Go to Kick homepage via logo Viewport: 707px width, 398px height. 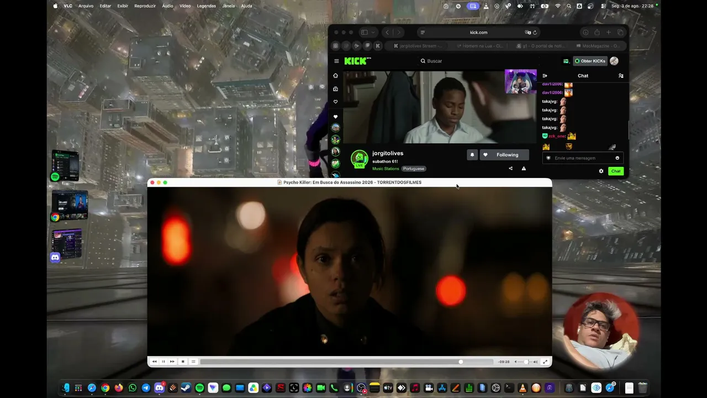pos(357,61)
